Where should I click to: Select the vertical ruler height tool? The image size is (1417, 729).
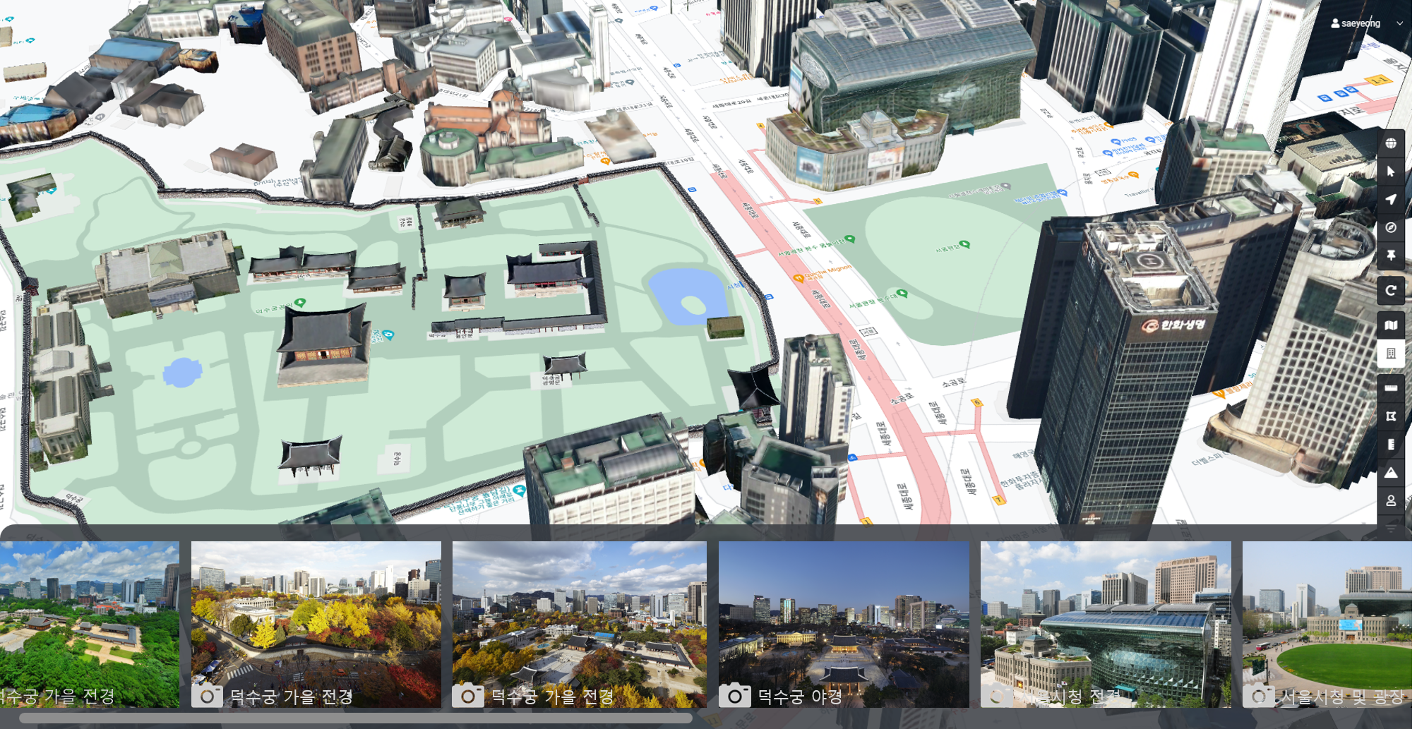coord(1390,445)
